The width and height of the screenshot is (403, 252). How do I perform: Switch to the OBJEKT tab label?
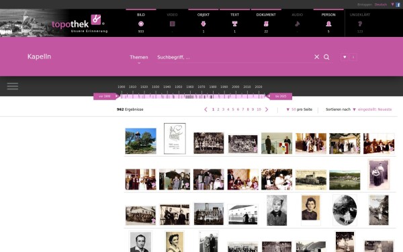(204, 15)
